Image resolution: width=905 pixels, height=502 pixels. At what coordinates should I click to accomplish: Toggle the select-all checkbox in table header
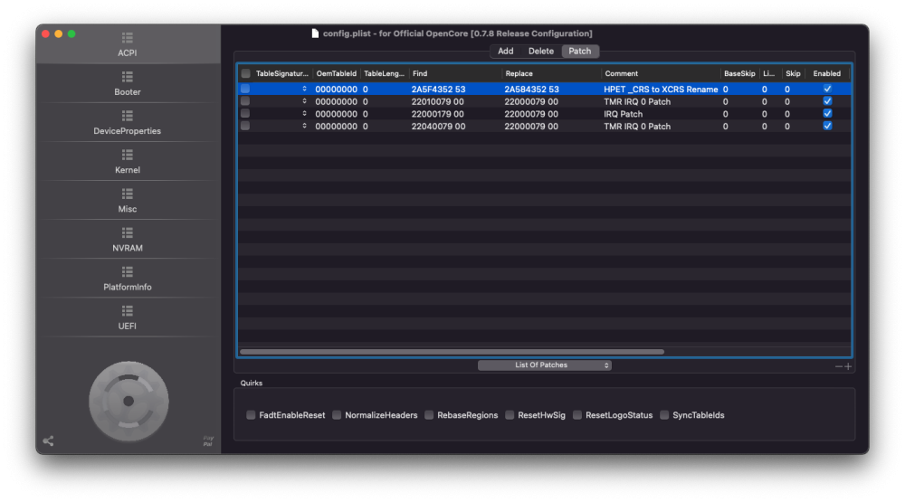(246, 73)
